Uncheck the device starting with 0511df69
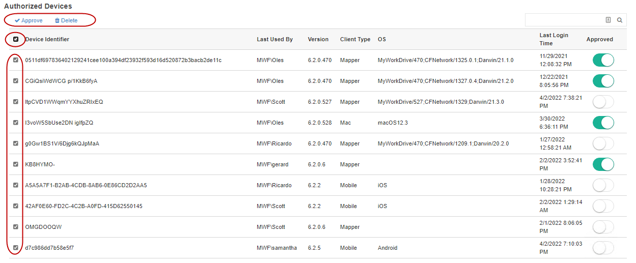636x263 pixels. 16,60
